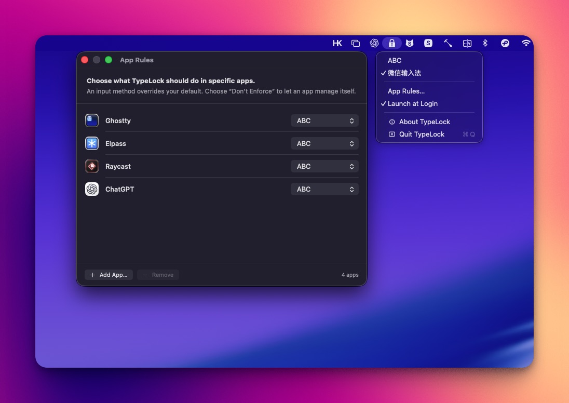Image resolution: width=569 pixels, height=403 pixels.
Task: Open the input method dropdown for ChatGPT
Action: 324,189
